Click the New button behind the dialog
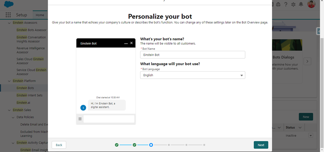 point(306,117)
